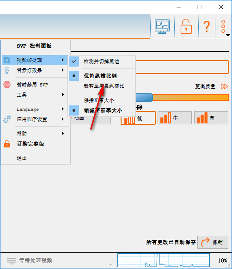Click the CPU usage graph
Viewport: 232px width, 269px height.
pos(164,260)
